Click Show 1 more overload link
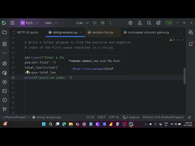Screen dimensions: 195x146 [88, 69]
